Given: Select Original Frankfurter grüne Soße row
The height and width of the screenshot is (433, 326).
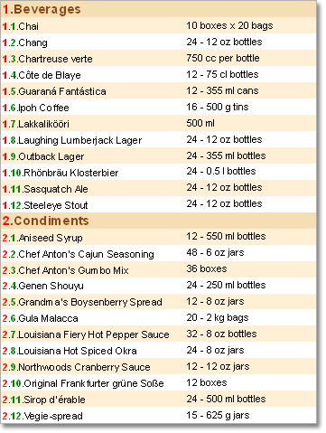Looking at the screenshot, I should pos(159,383).
